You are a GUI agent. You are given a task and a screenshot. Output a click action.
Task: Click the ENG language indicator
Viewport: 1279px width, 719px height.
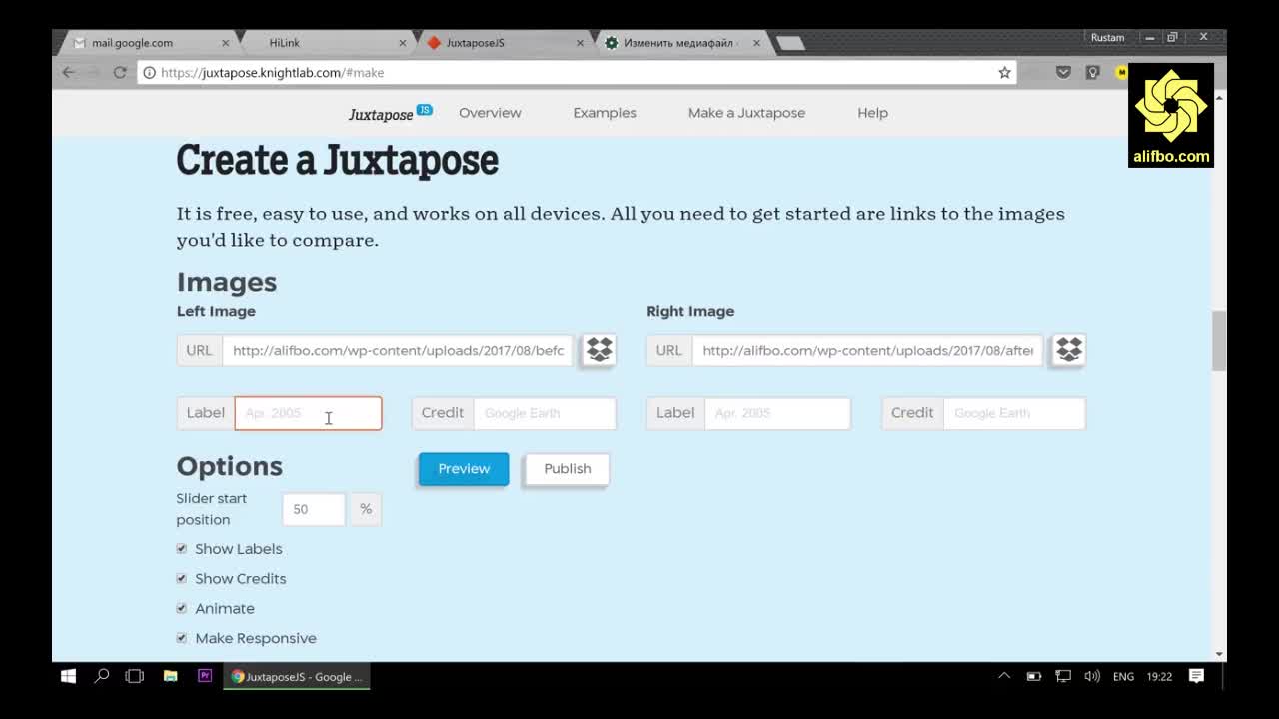pos(1123,676)
